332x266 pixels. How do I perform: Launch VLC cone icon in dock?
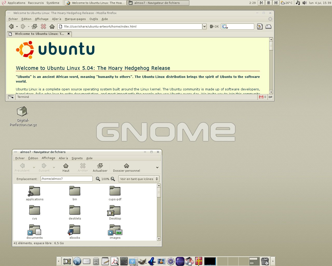point(161,261)
